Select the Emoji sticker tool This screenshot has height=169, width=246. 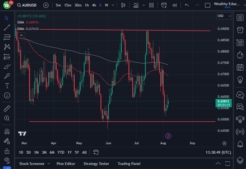7,95
